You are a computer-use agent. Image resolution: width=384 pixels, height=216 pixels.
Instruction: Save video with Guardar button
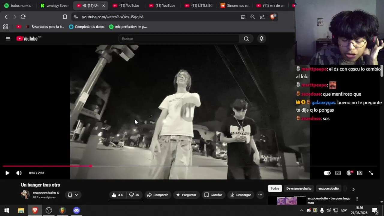click(213, 195)
